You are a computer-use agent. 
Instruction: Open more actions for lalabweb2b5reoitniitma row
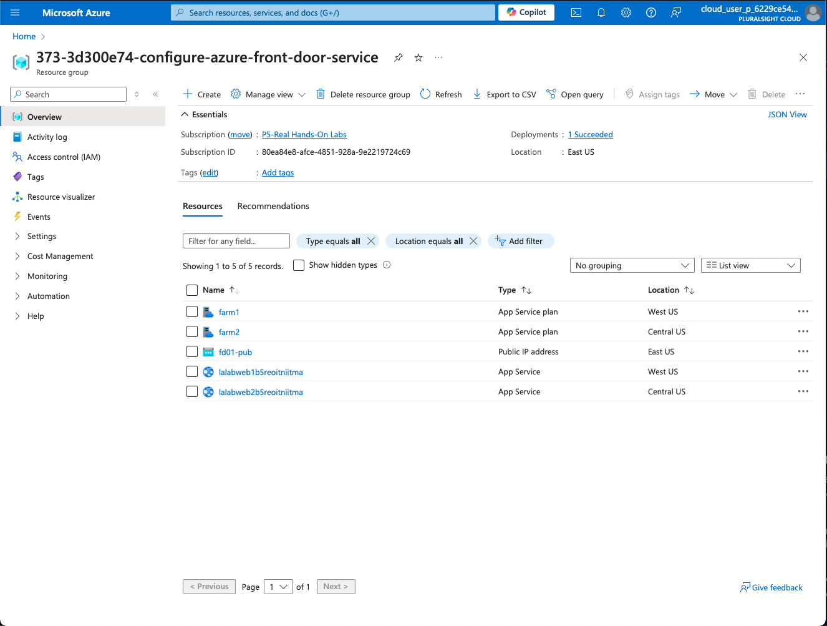[803, 391]
